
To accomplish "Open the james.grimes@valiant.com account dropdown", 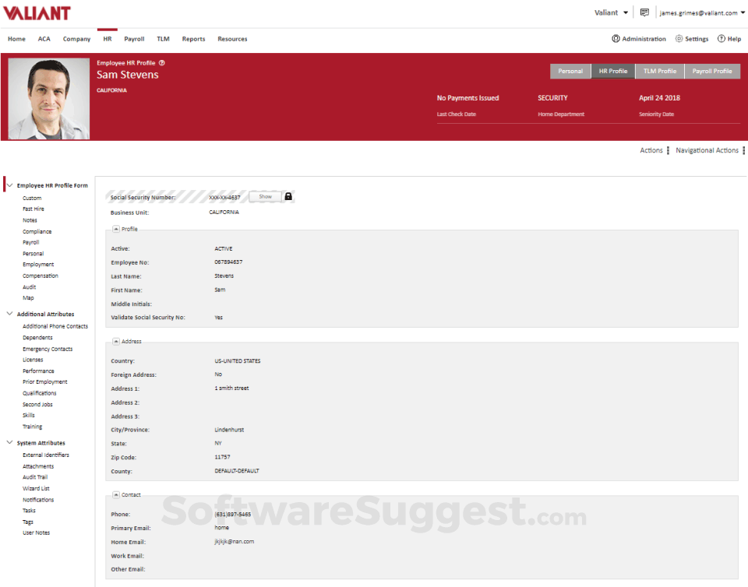I will click(699, 12).
